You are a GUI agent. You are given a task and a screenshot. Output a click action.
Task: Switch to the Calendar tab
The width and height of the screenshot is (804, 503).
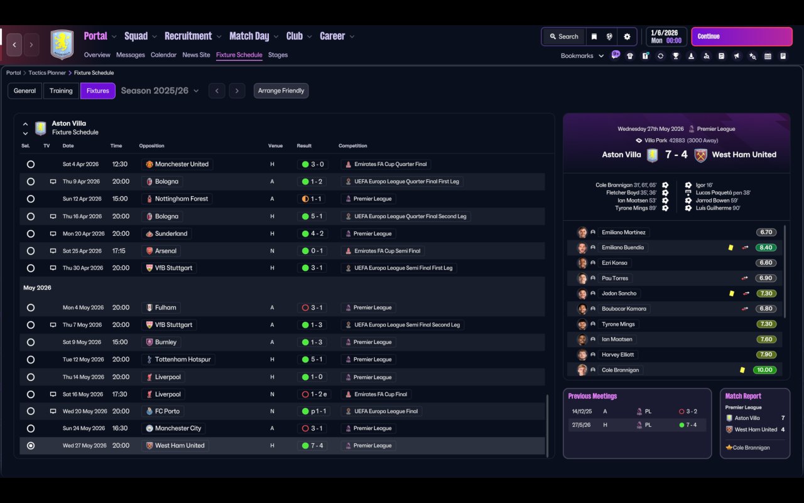(163, 55)
